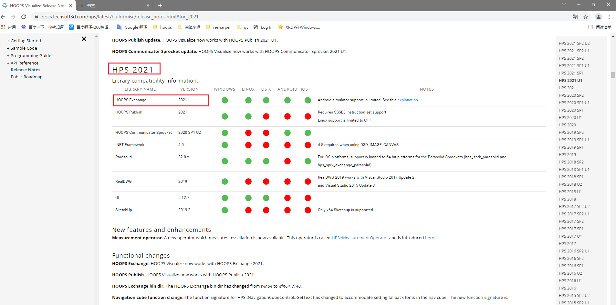This screenshot has height=305, width=616.
Task: Follow the 'here' link for Measurement operator
Action: [x=429, y=238]
